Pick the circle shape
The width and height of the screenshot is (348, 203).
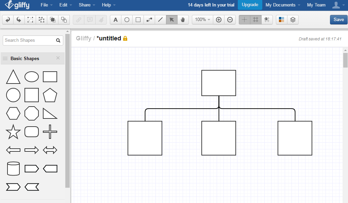tap(13, 95)
